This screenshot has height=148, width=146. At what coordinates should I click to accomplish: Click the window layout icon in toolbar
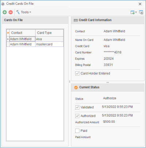pos(132,12)
